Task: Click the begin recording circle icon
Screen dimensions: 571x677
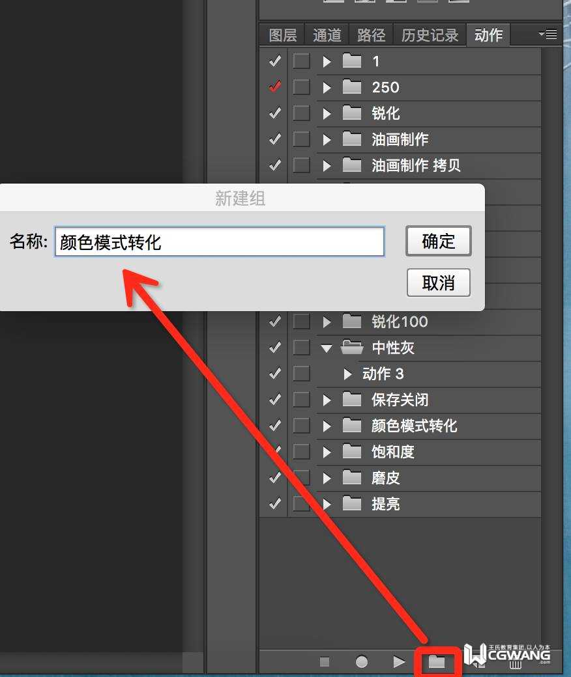Action: click(362, 661)
